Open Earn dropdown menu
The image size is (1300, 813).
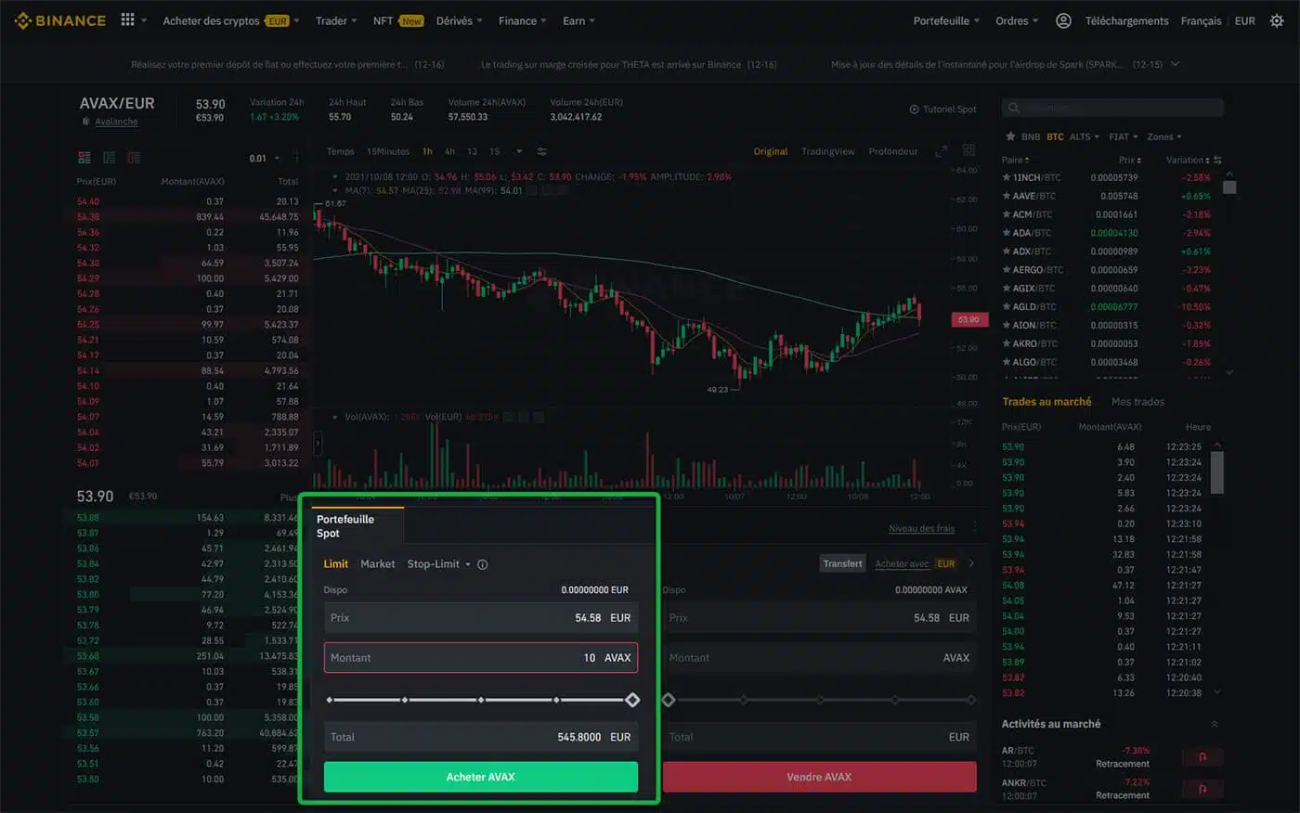[578, 20]
